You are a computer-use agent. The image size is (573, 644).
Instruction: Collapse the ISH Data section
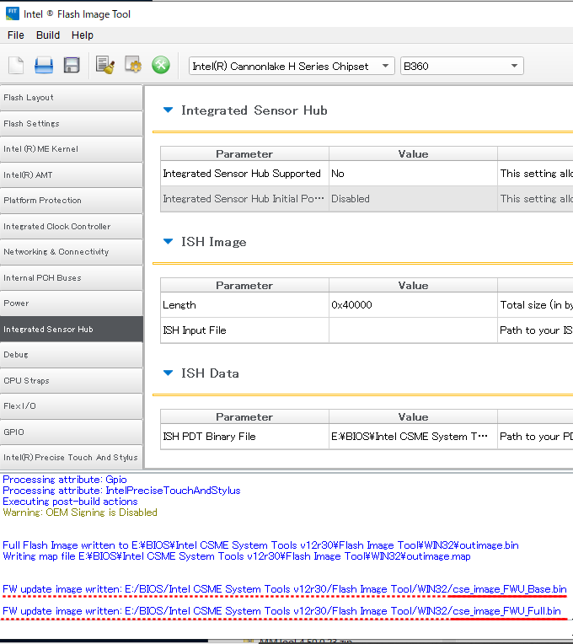pyautogui.click(x=168, y=373)
